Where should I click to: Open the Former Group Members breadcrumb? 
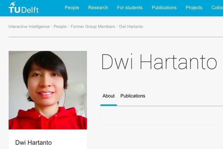(93, 27)
